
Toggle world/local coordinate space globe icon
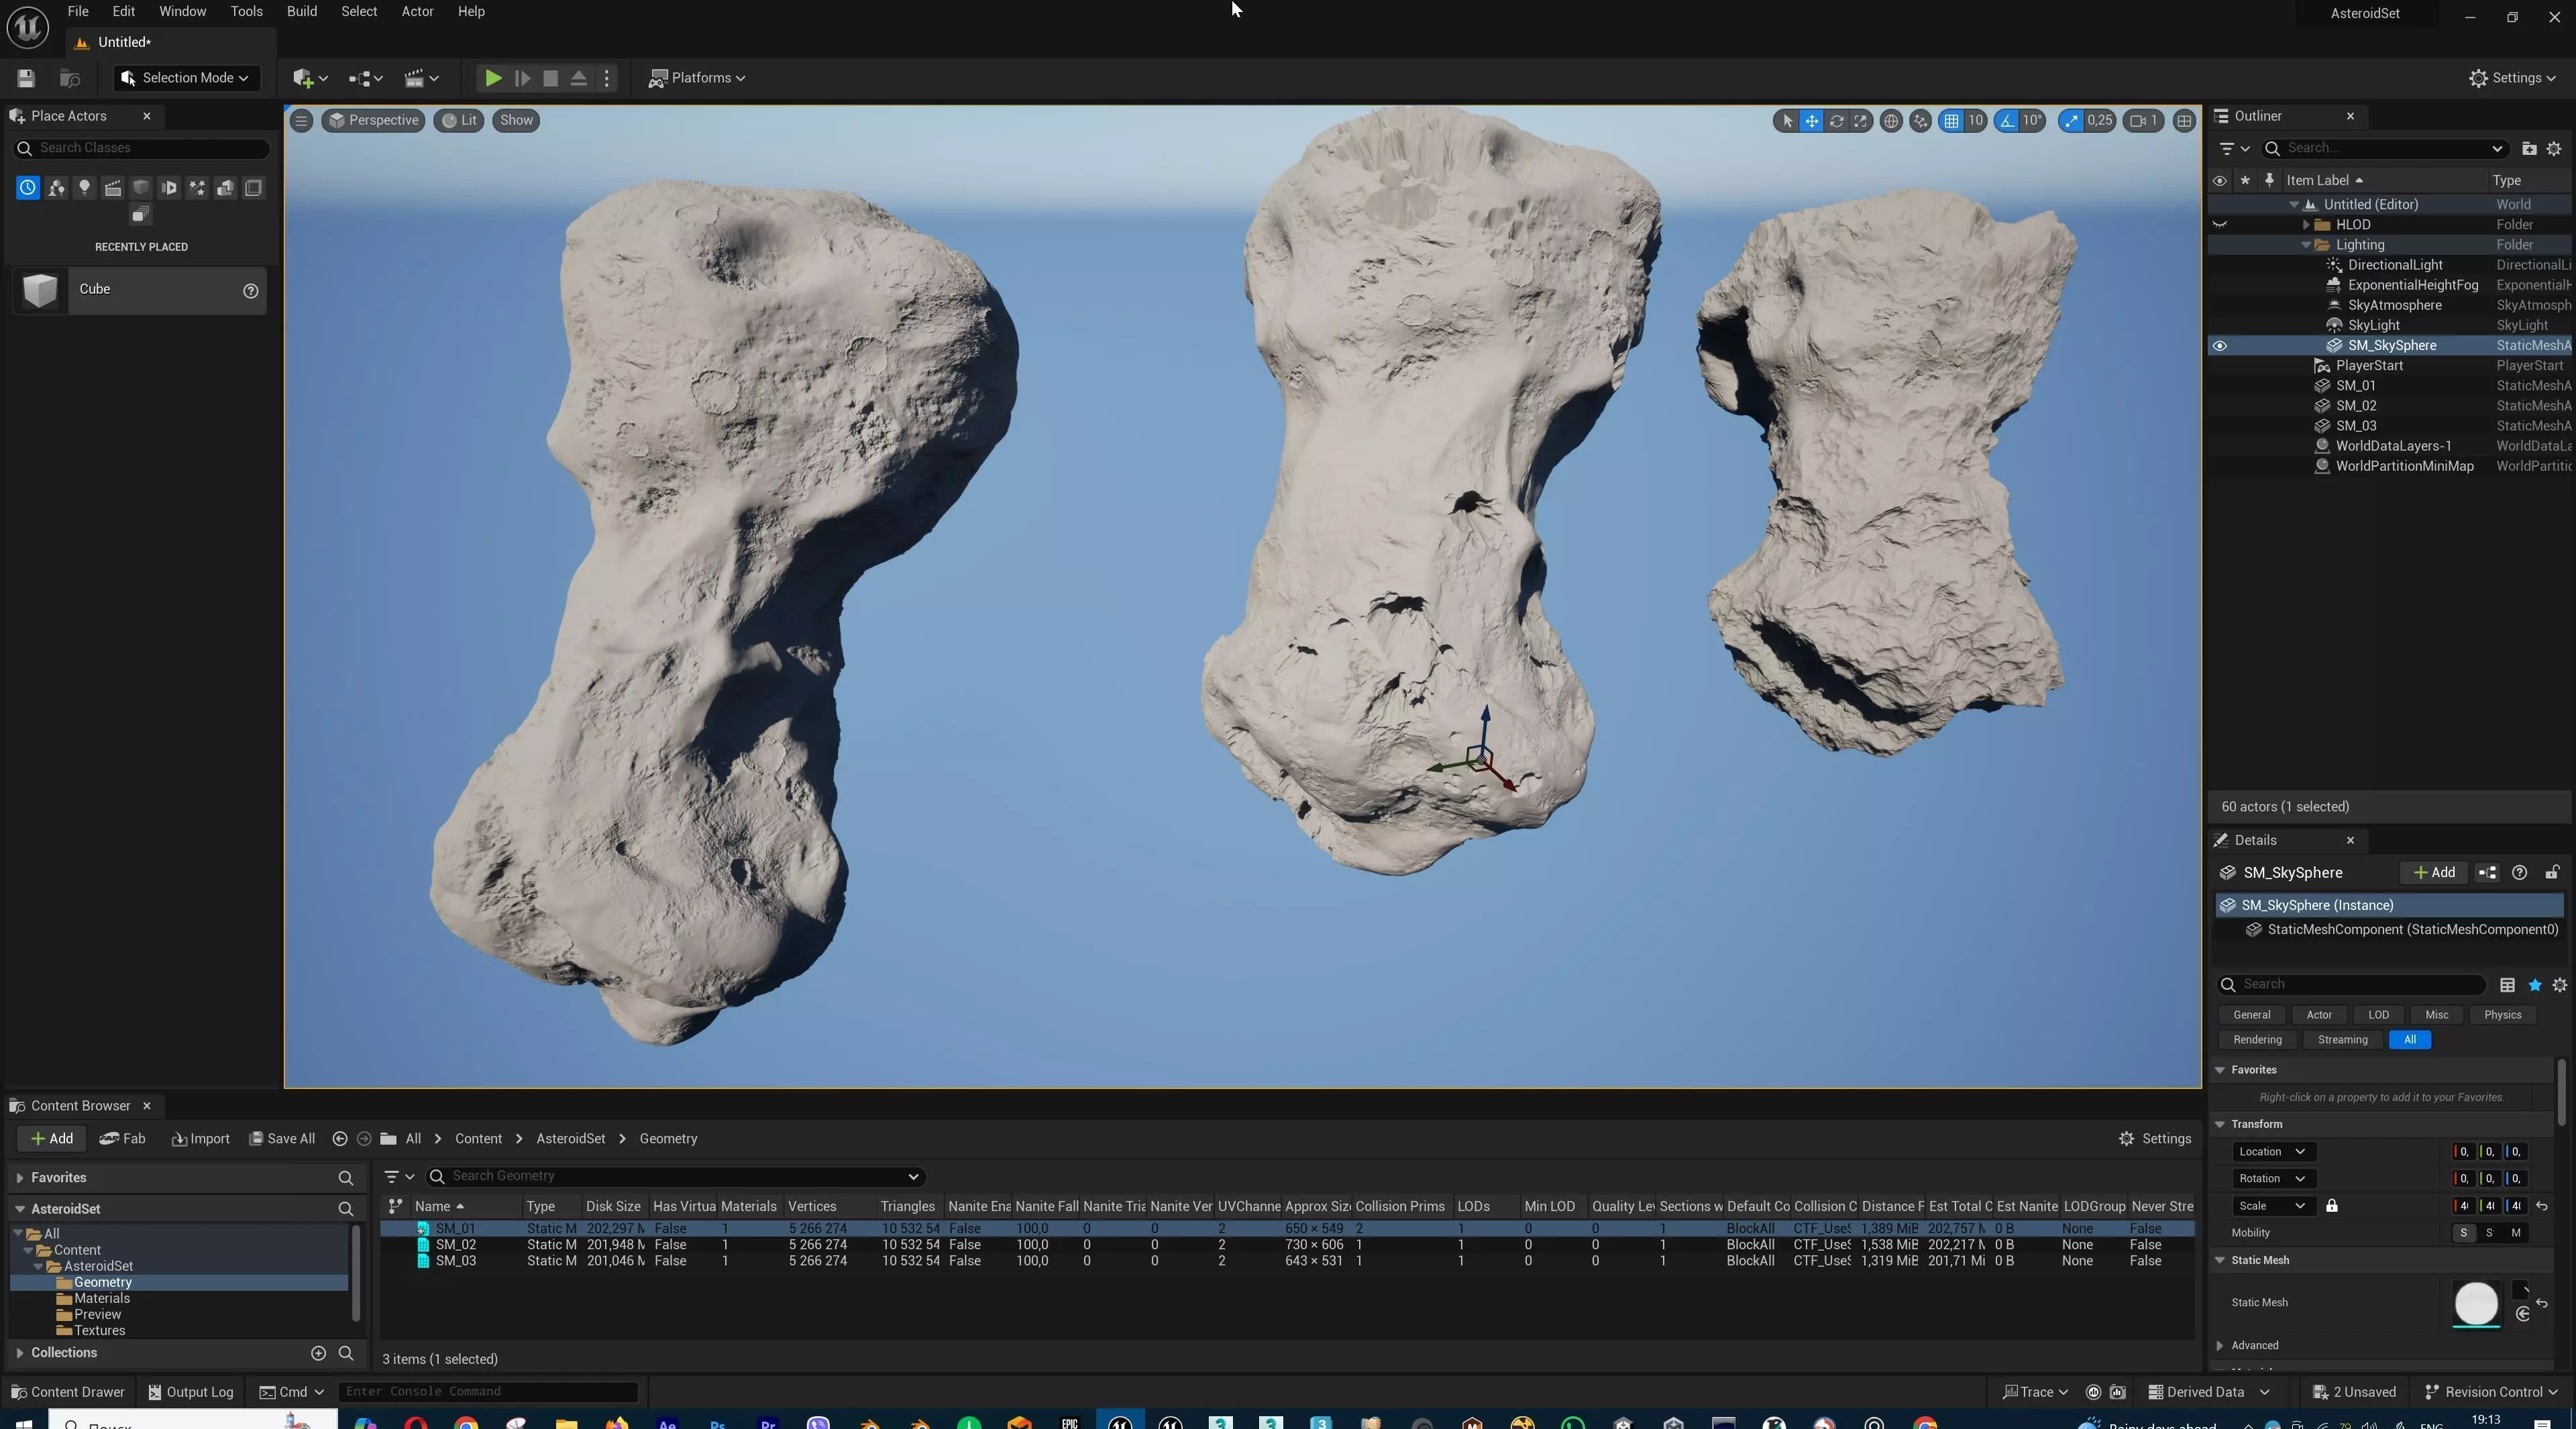click(x=1890, y=121)
